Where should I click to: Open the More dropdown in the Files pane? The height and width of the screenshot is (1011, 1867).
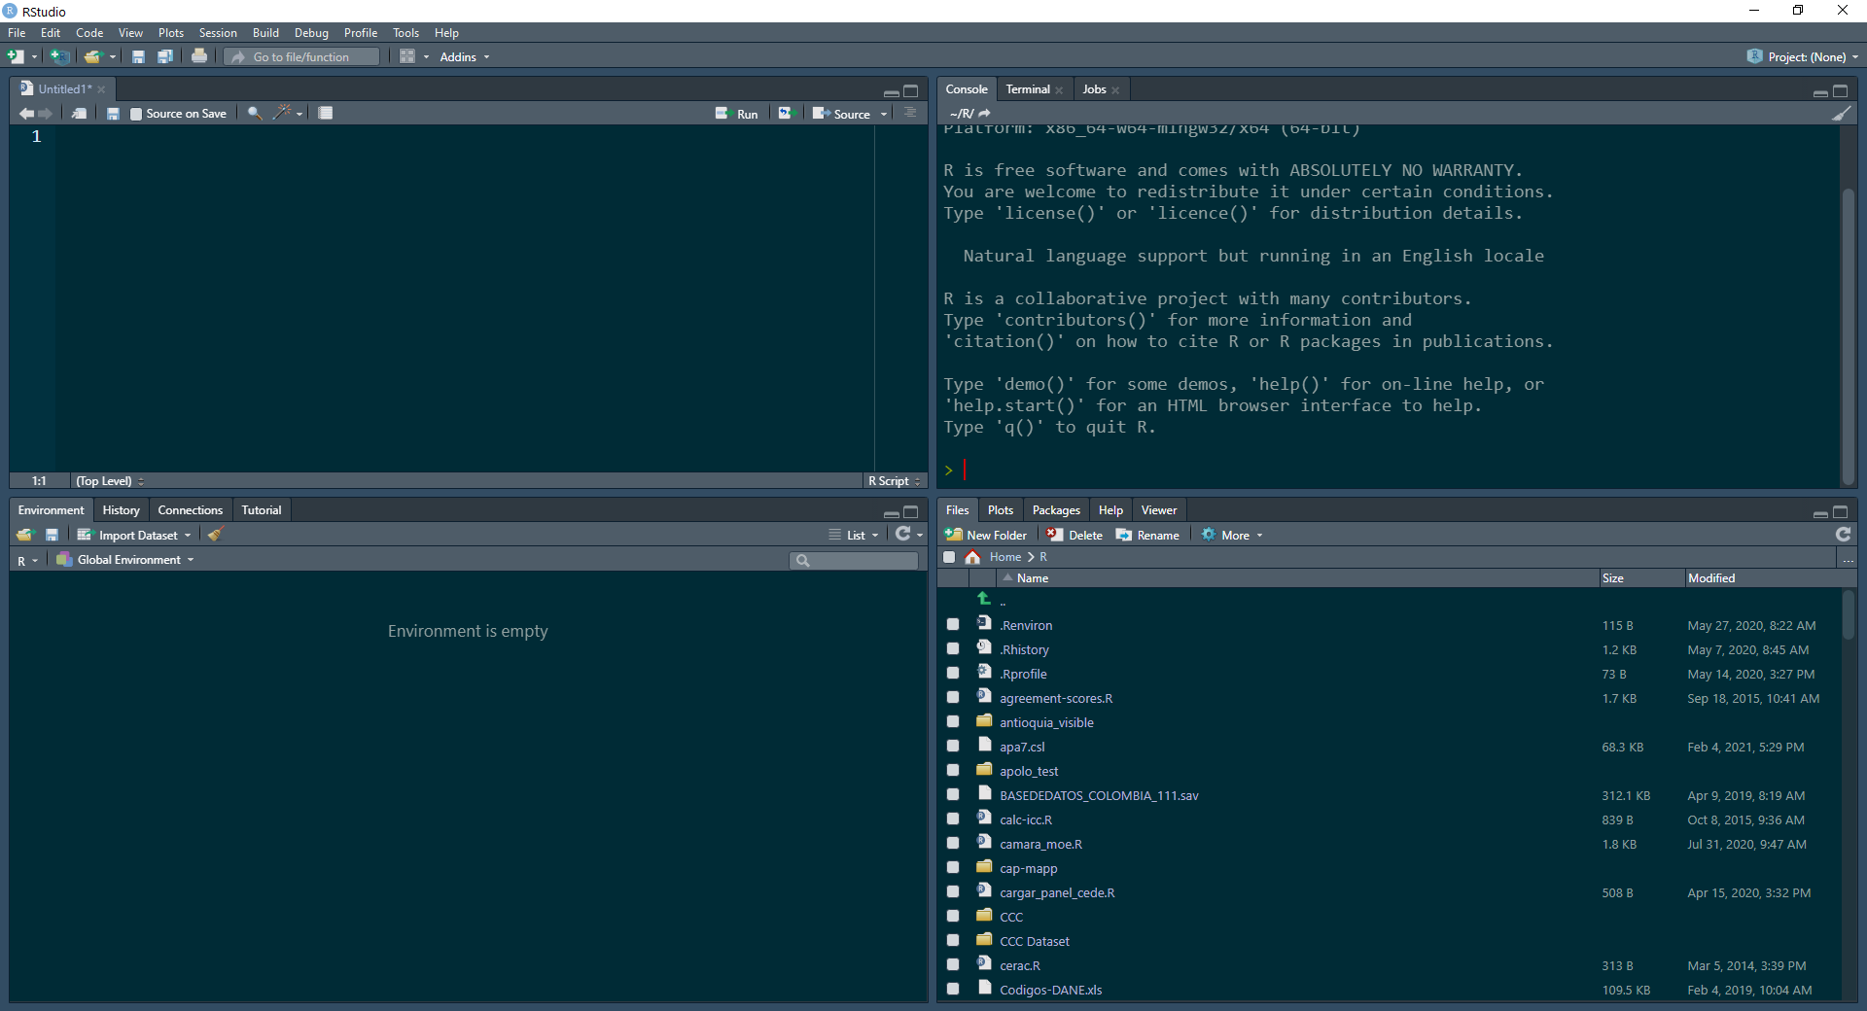(1233, 535)
